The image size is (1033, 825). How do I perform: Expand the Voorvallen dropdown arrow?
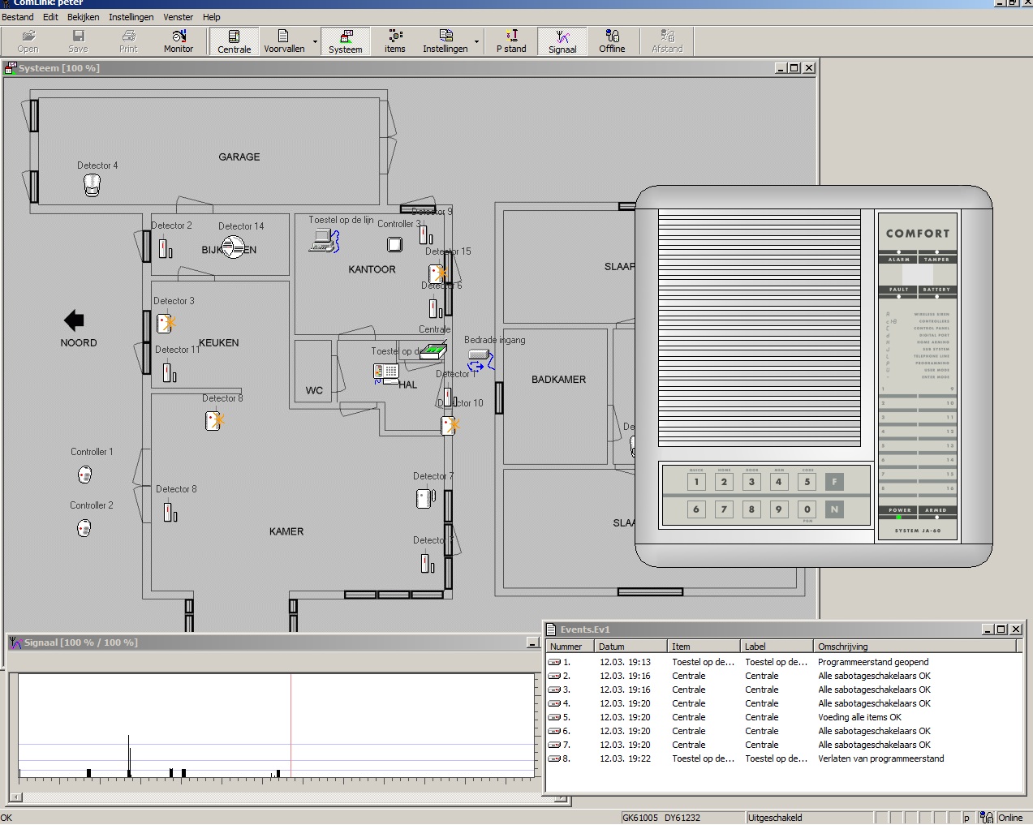tap(315, 41)
